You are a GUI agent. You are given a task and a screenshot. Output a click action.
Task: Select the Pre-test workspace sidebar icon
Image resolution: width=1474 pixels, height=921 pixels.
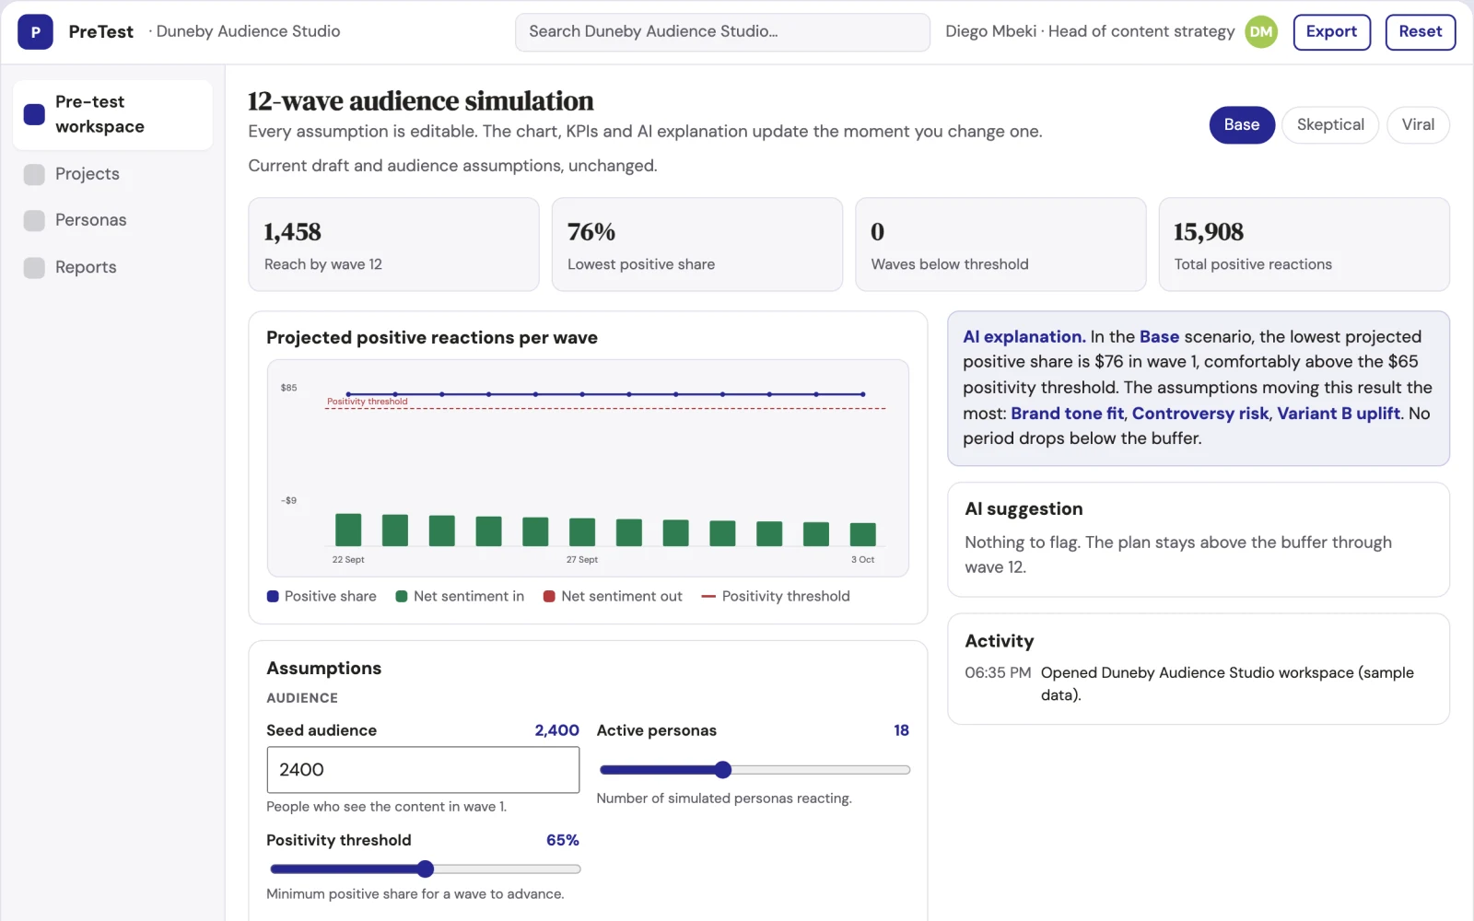click(x=34, y=114)
